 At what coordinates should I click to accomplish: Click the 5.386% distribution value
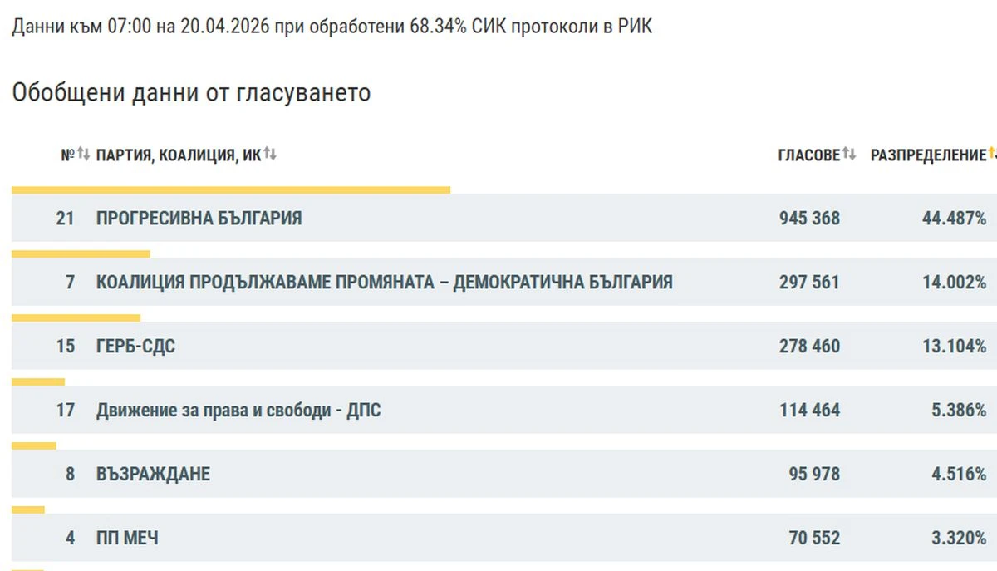[958, 411]
